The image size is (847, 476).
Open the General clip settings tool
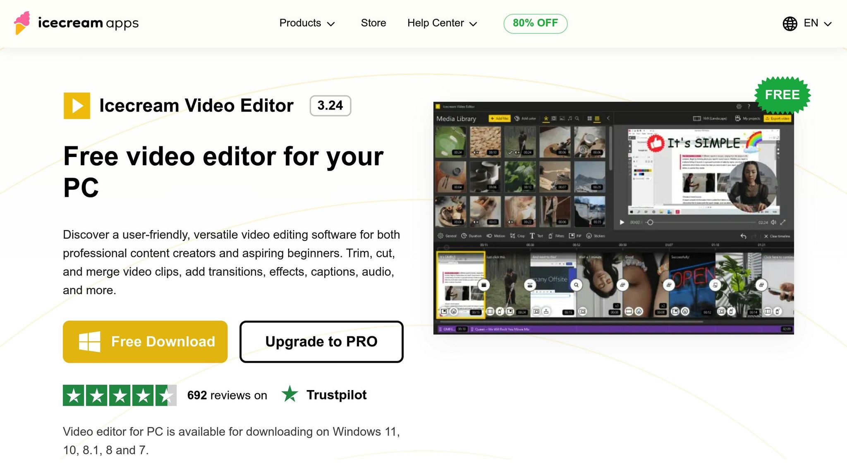447,236
